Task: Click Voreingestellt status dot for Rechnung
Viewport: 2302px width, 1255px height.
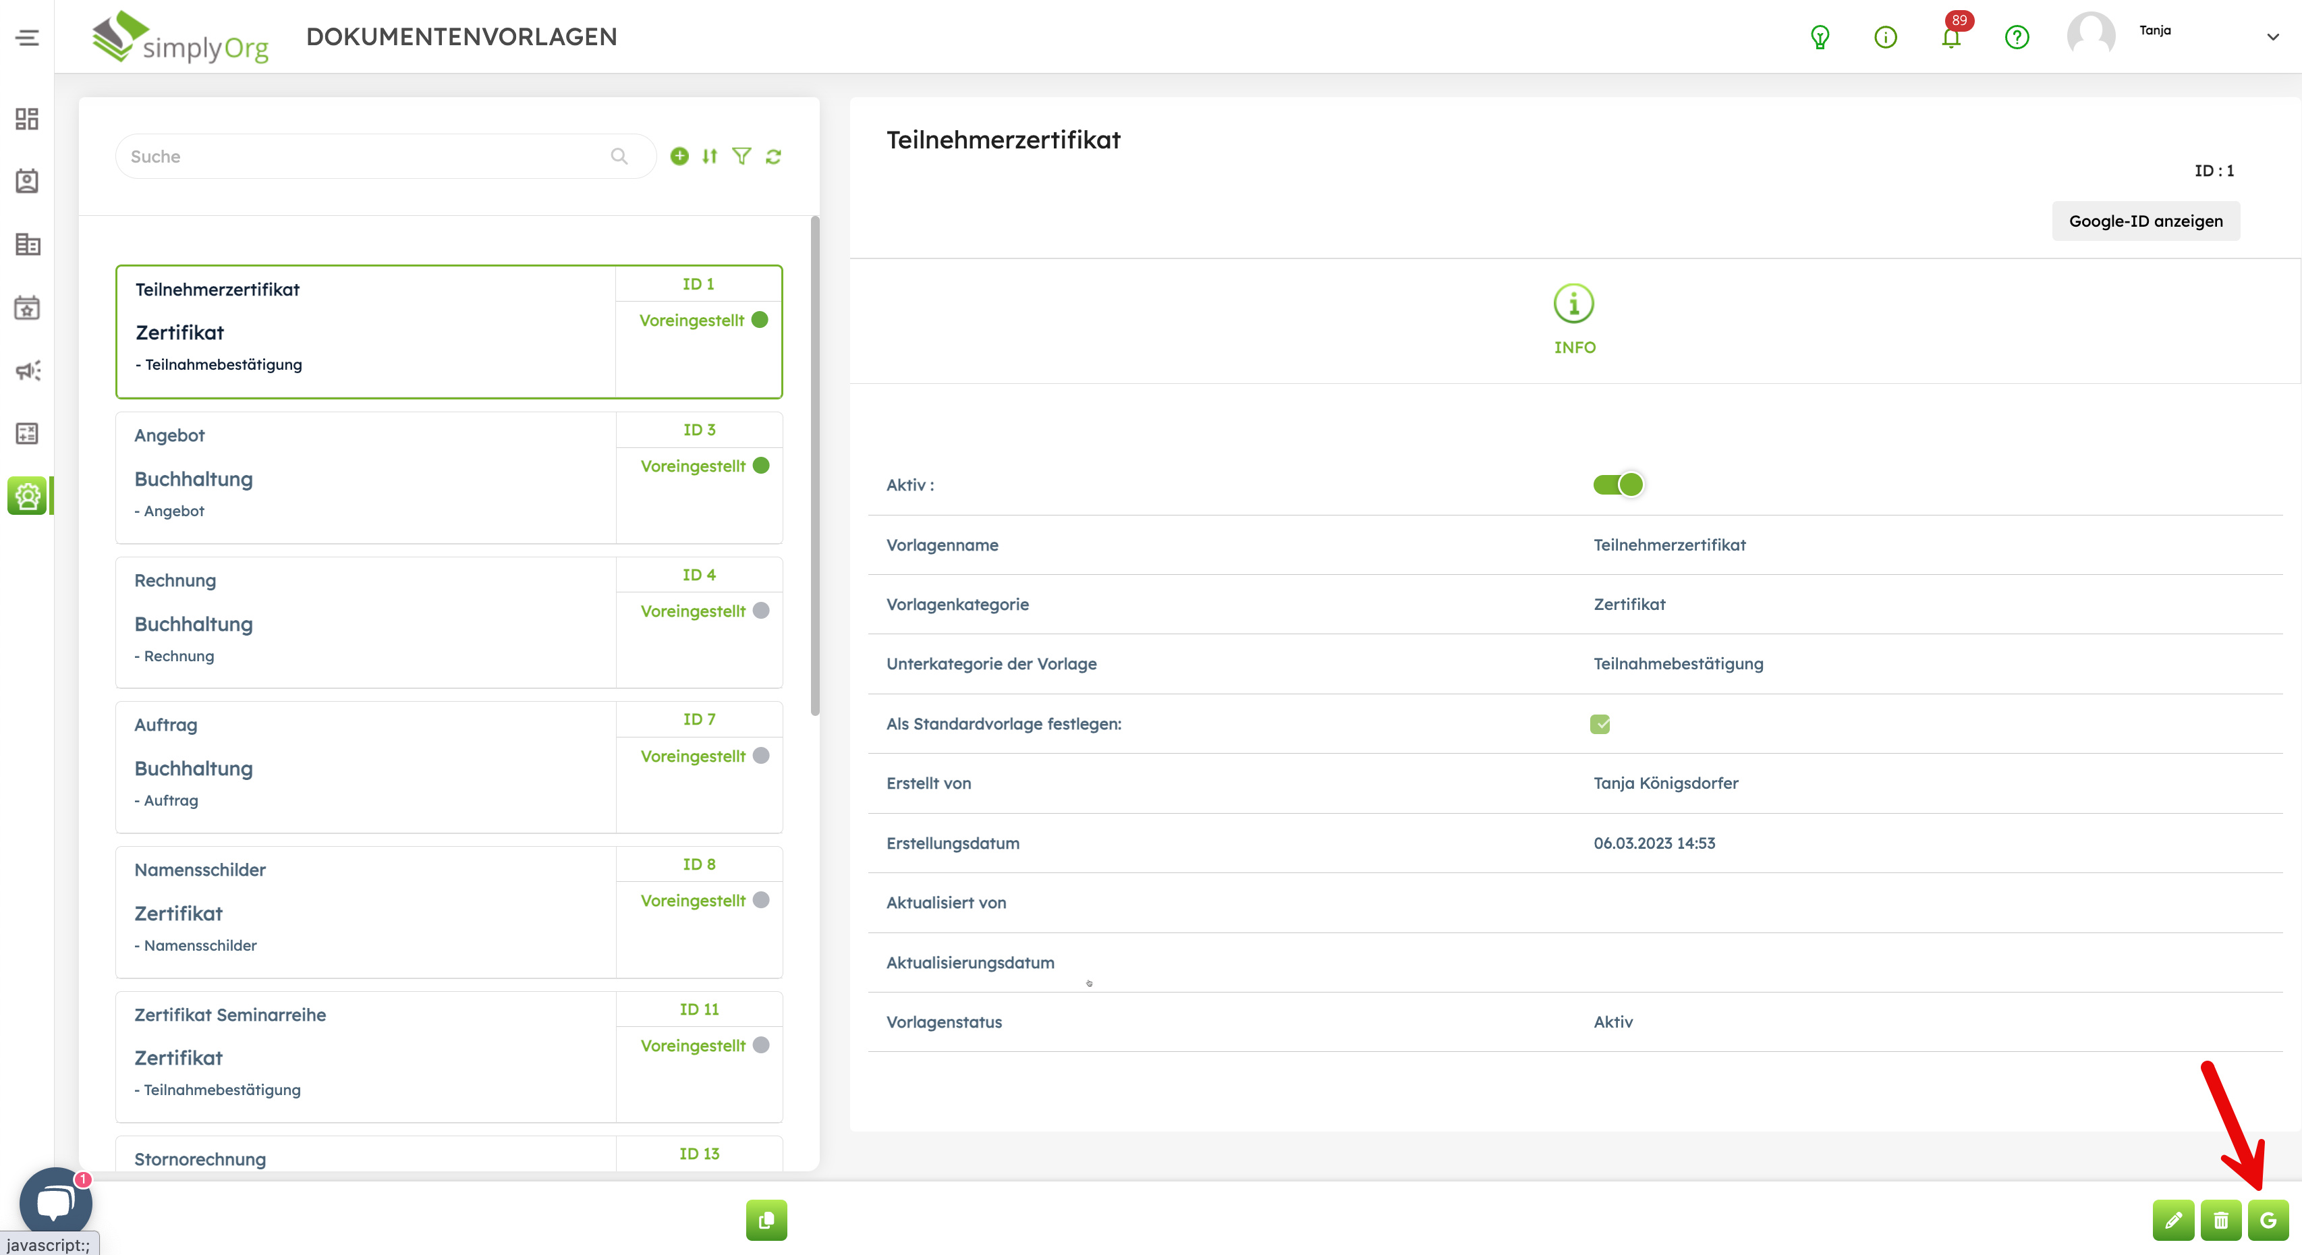Action: [x=760, y=611]
